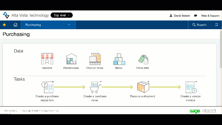Open Help & Support link
Screen dimensions: 222x125
click(211, 16)
